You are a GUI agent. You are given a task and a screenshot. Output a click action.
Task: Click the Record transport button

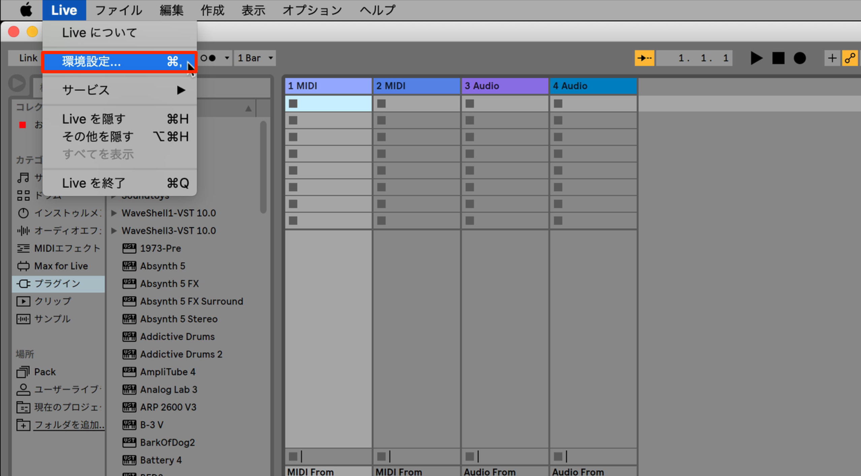click(800, 58)
